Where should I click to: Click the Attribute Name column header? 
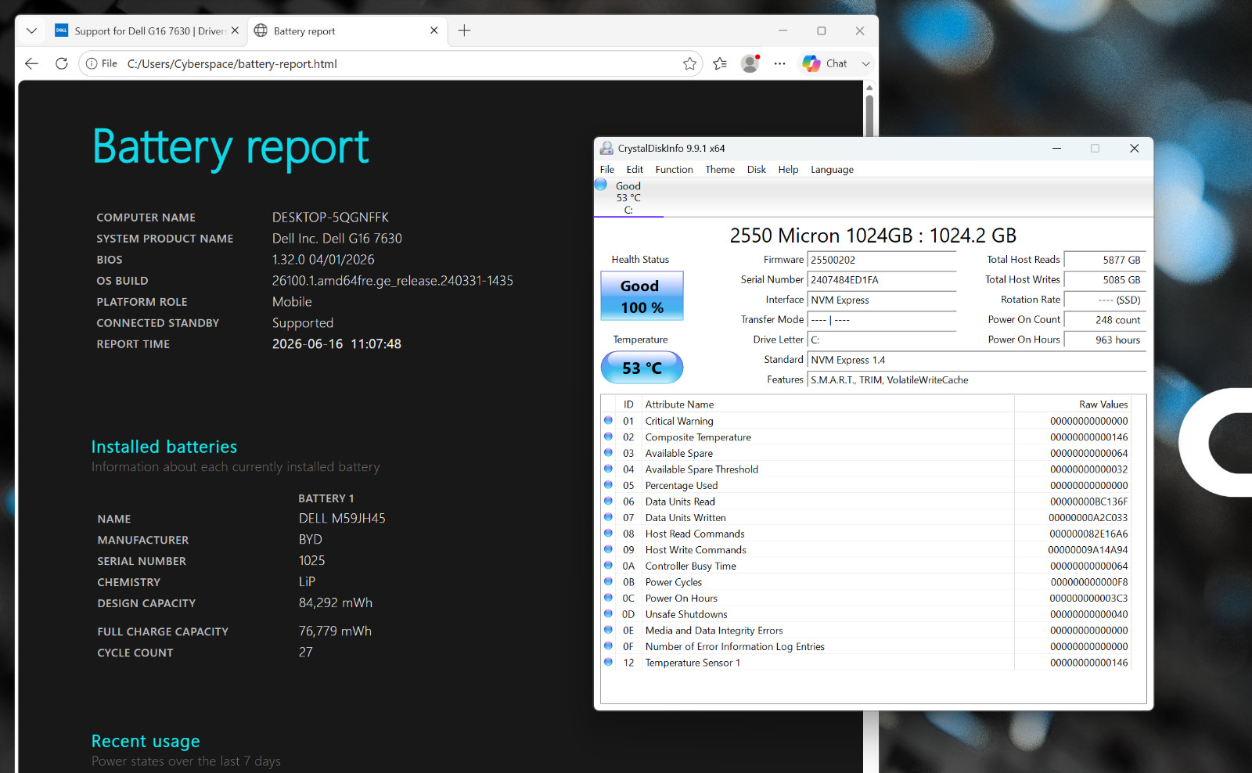[828, 404]
